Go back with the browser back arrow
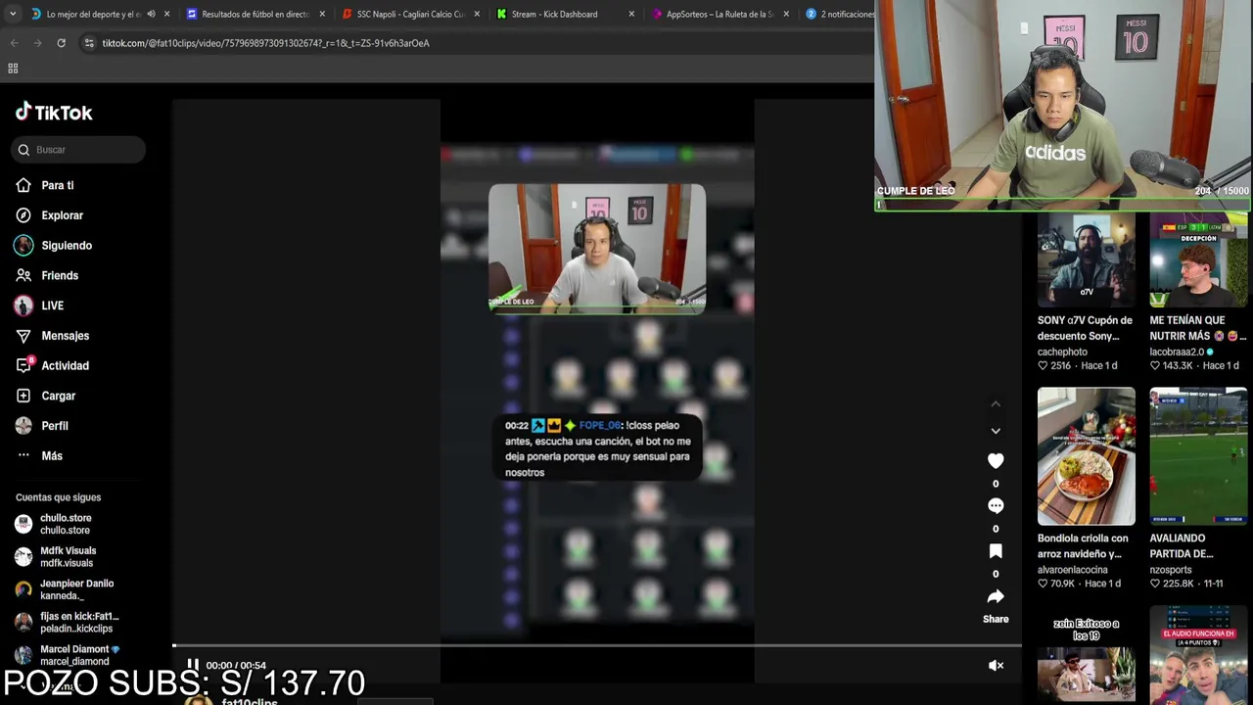The width and height of the screenshot is (1253, 705). (14, 43)
